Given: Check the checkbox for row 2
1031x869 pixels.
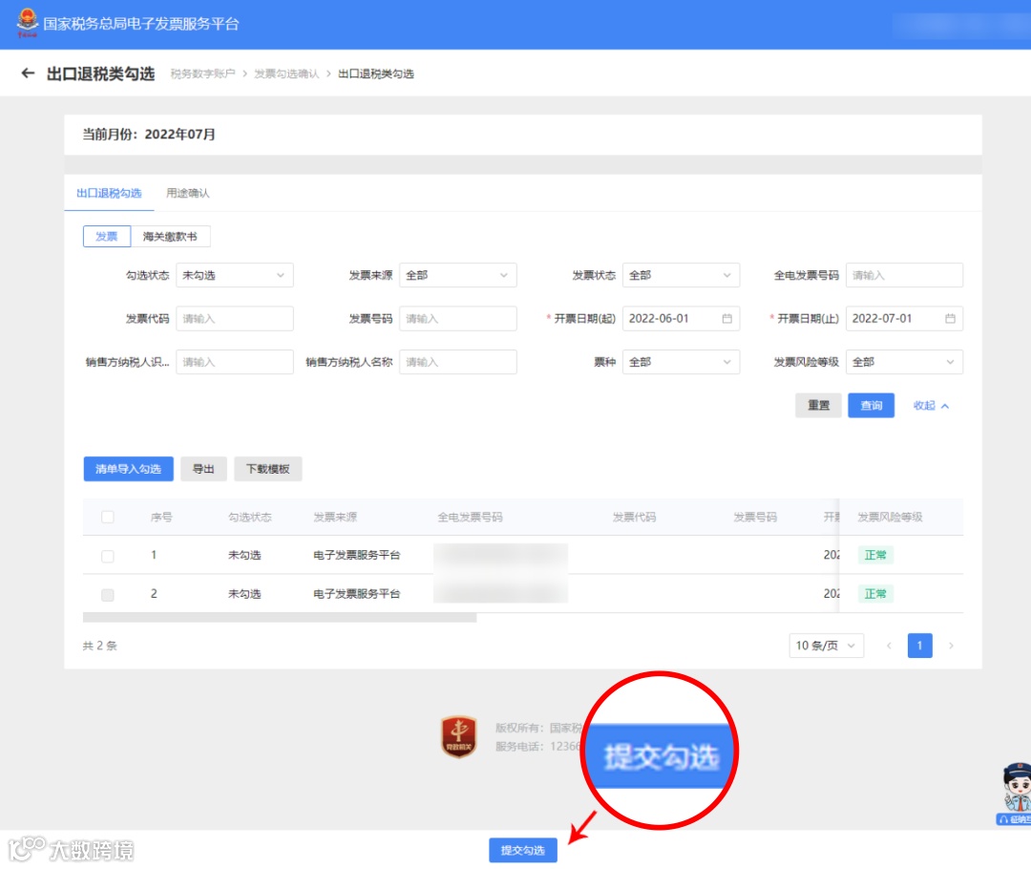Looking at the screenshot, I should click(x=108, y=595).
